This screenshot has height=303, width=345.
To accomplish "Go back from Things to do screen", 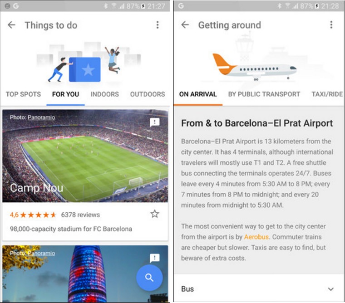I will 11,25.
